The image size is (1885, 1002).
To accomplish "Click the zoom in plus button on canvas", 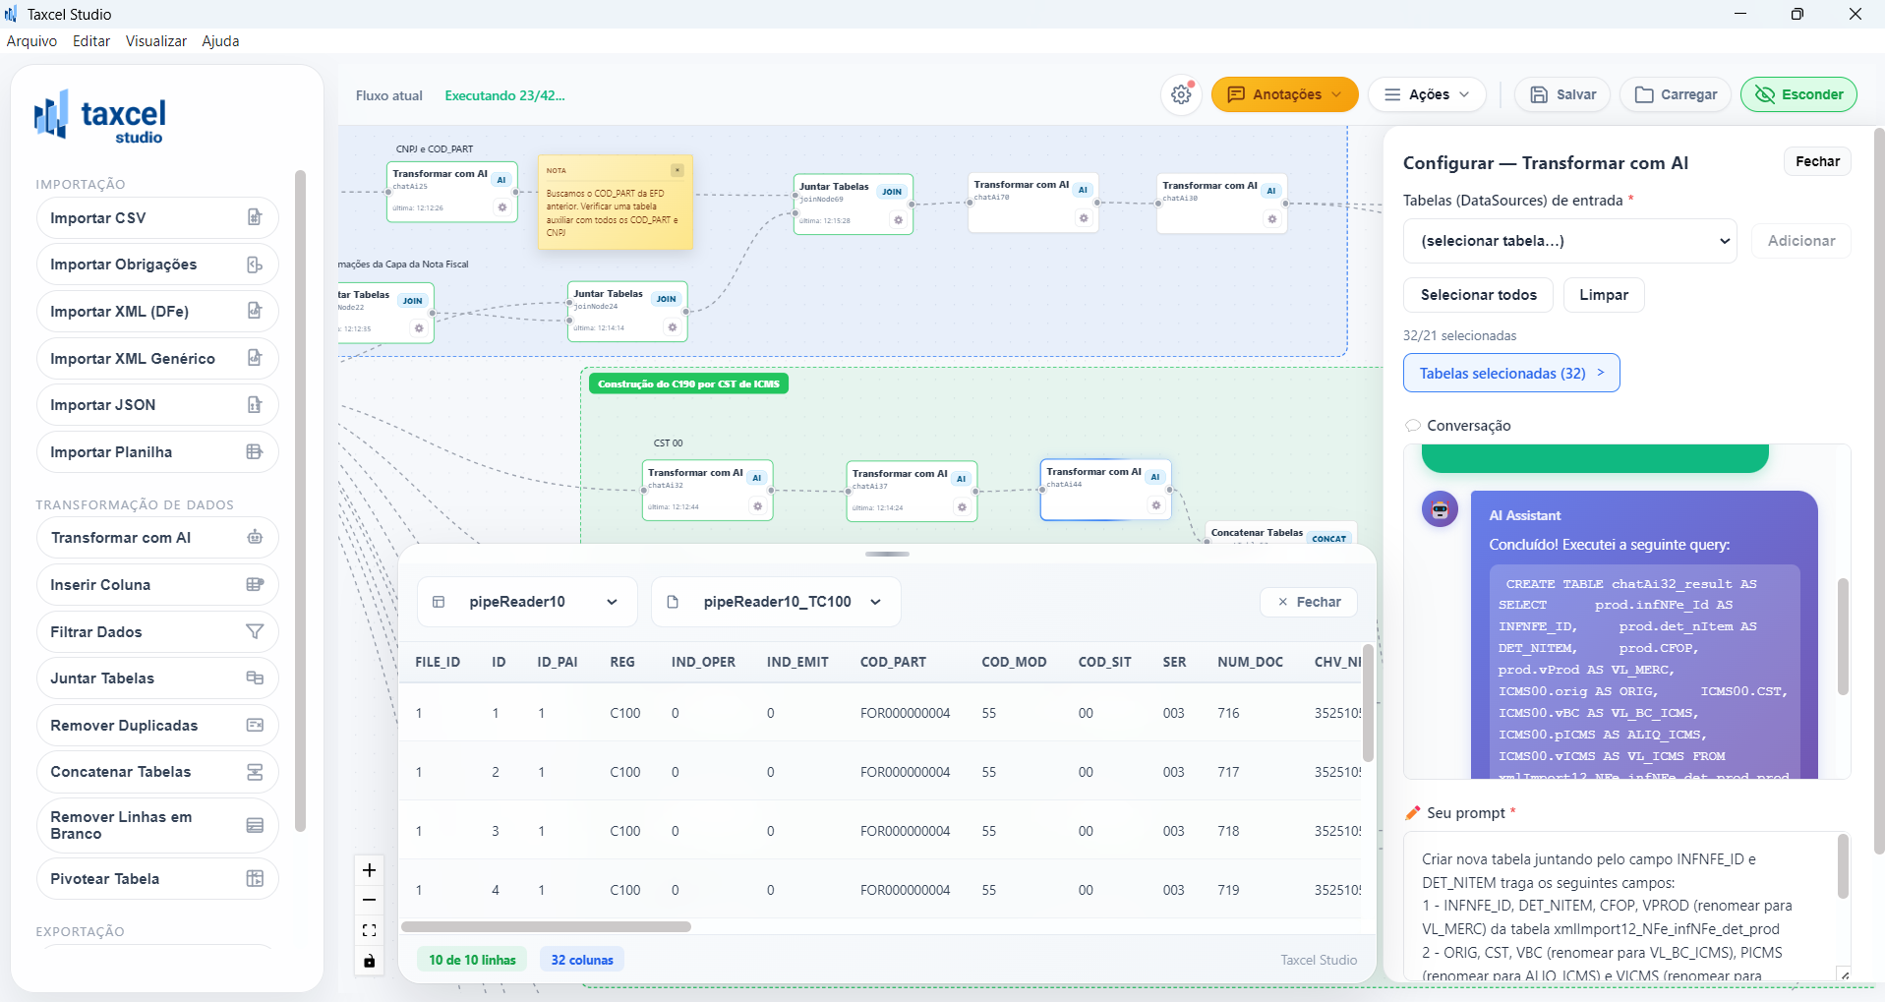I will [370, 870].
